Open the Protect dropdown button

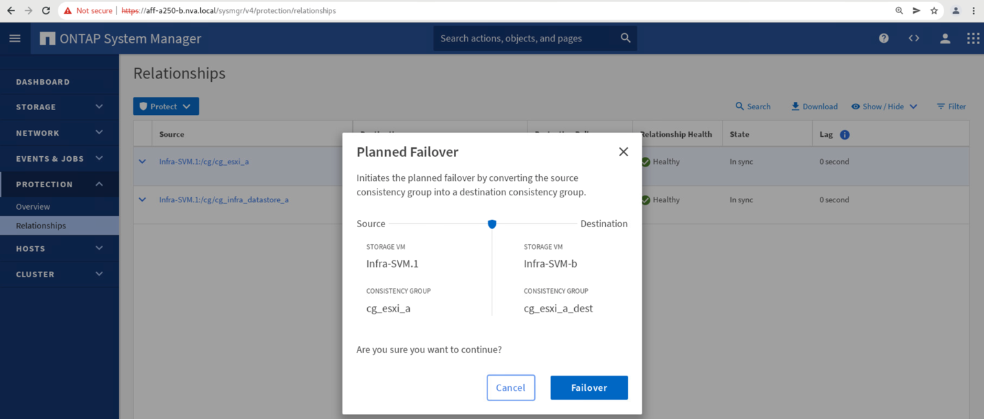click(x=166, y=107)
